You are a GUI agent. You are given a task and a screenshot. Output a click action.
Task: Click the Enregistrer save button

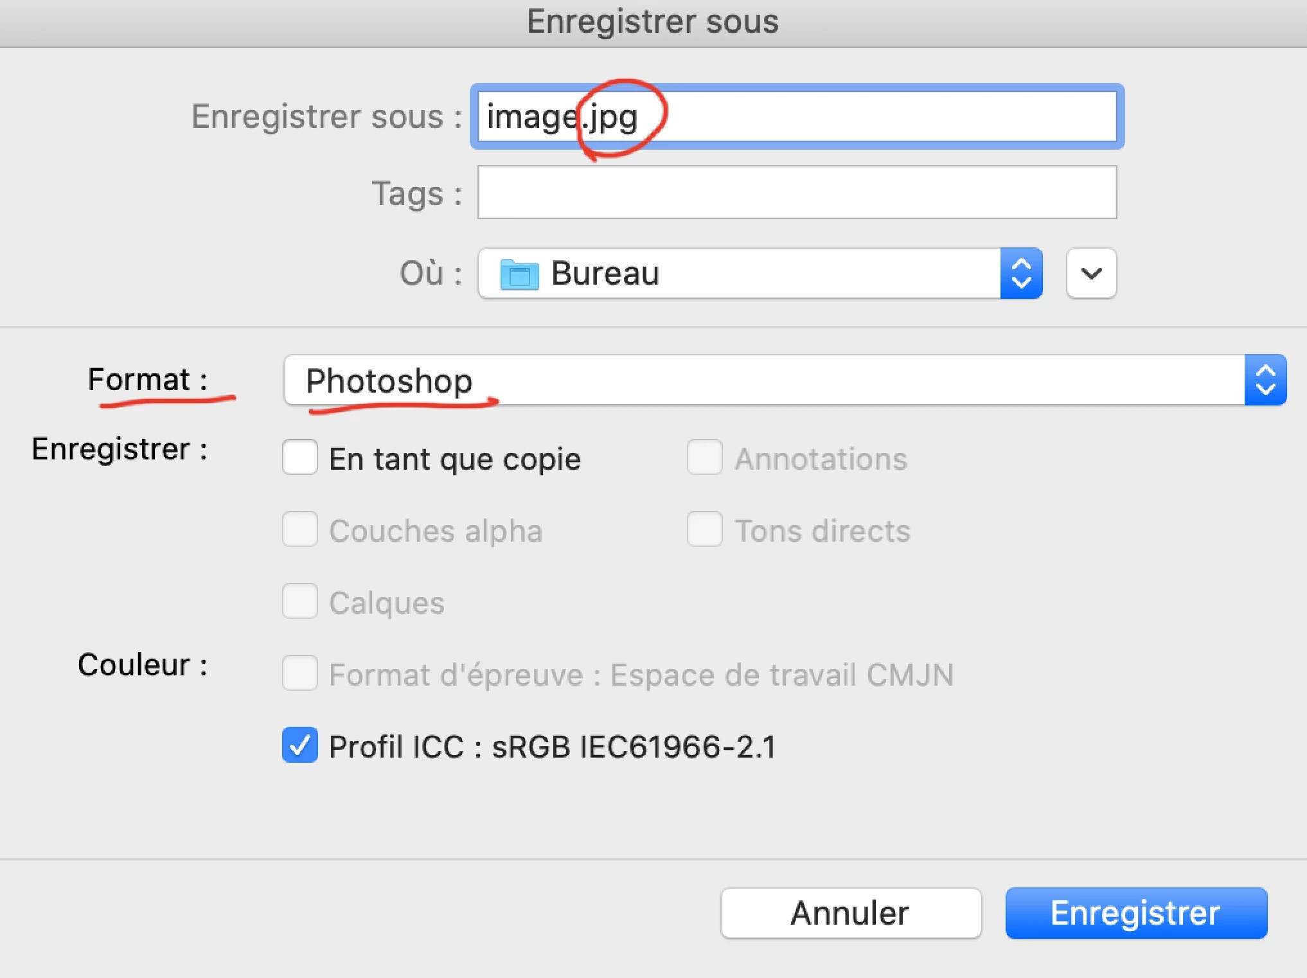[x=1136, y=913]
